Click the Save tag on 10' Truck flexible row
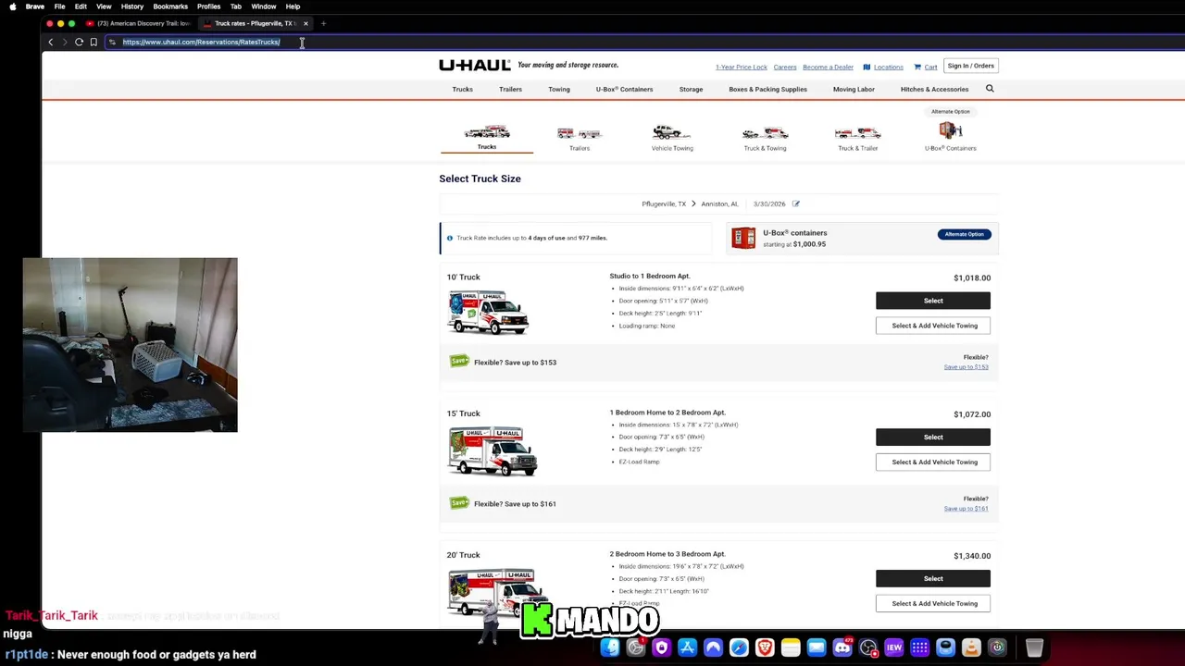Viewport: 1185px width, 666px height. (459, 362)
